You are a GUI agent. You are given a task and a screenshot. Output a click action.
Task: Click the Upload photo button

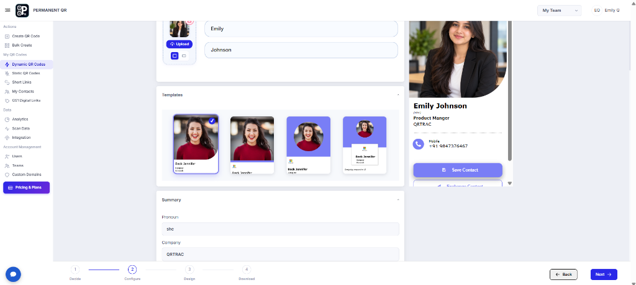pos(179,44)
